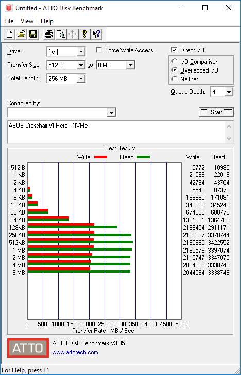
Task: Print the results with the printer icon
Action: point(49,34)
